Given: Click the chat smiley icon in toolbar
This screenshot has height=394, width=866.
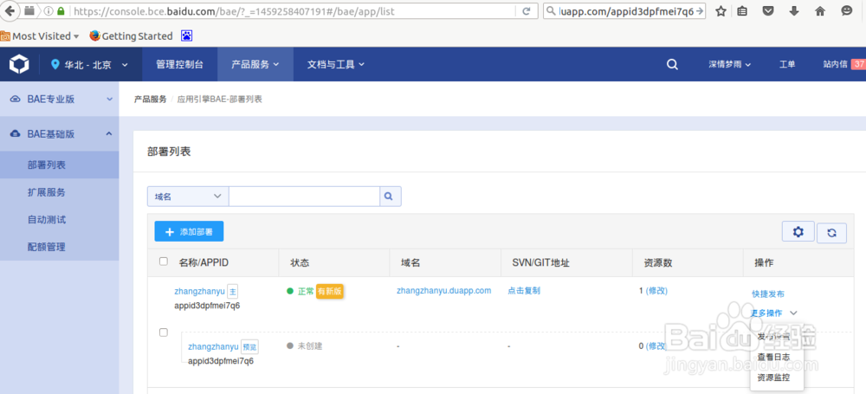Looking at the screenshot, I should coord(847,11).
